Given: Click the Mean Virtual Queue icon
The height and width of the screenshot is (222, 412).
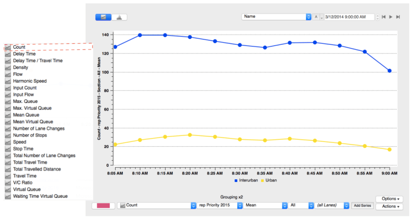Looking at the screenshot, I should [x=8, y=122].
